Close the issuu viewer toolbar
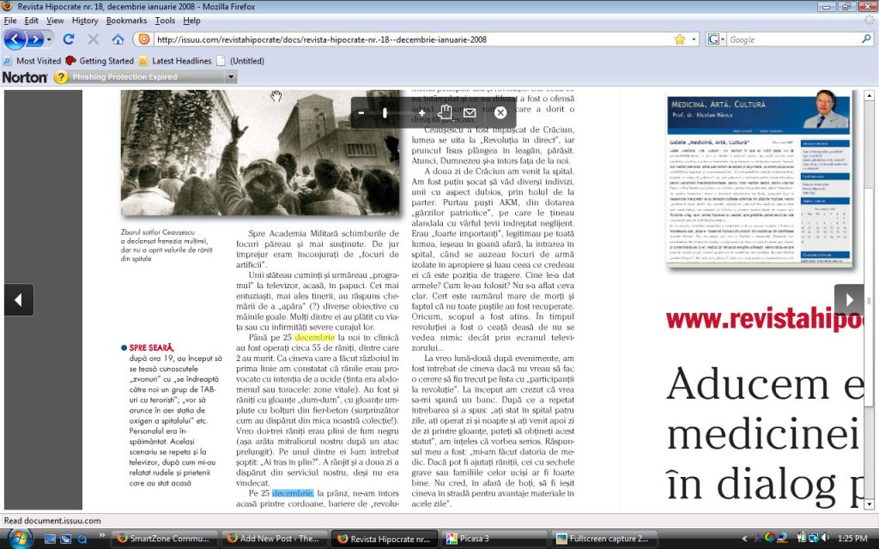Image resolution: width=879 pixels, height=549 pixels. pyautogui.click(x=500, y=112)
